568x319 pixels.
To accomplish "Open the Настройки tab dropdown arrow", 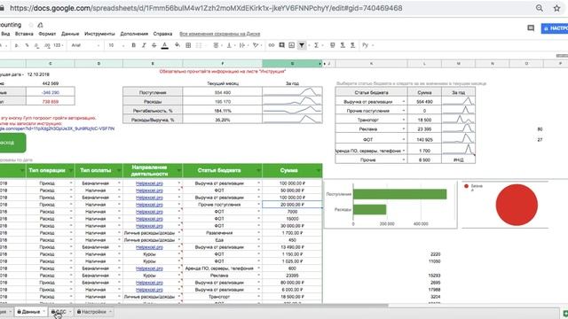I will 110,312.
